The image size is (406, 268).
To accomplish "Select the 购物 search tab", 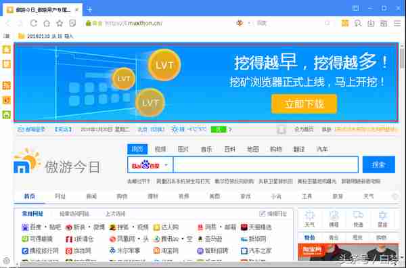I will (x=276, y=149).
